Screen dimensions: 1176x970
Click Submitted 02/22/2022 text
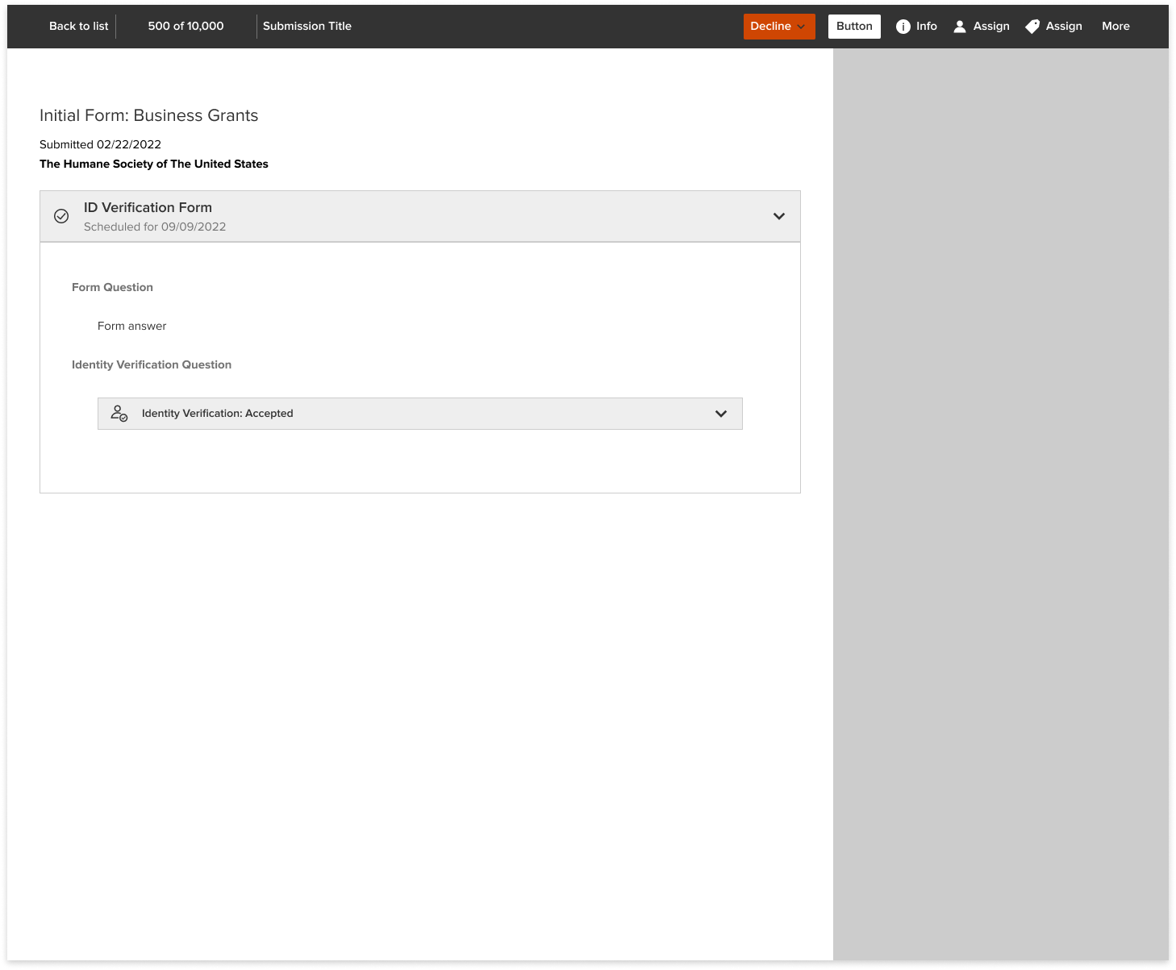101,144
